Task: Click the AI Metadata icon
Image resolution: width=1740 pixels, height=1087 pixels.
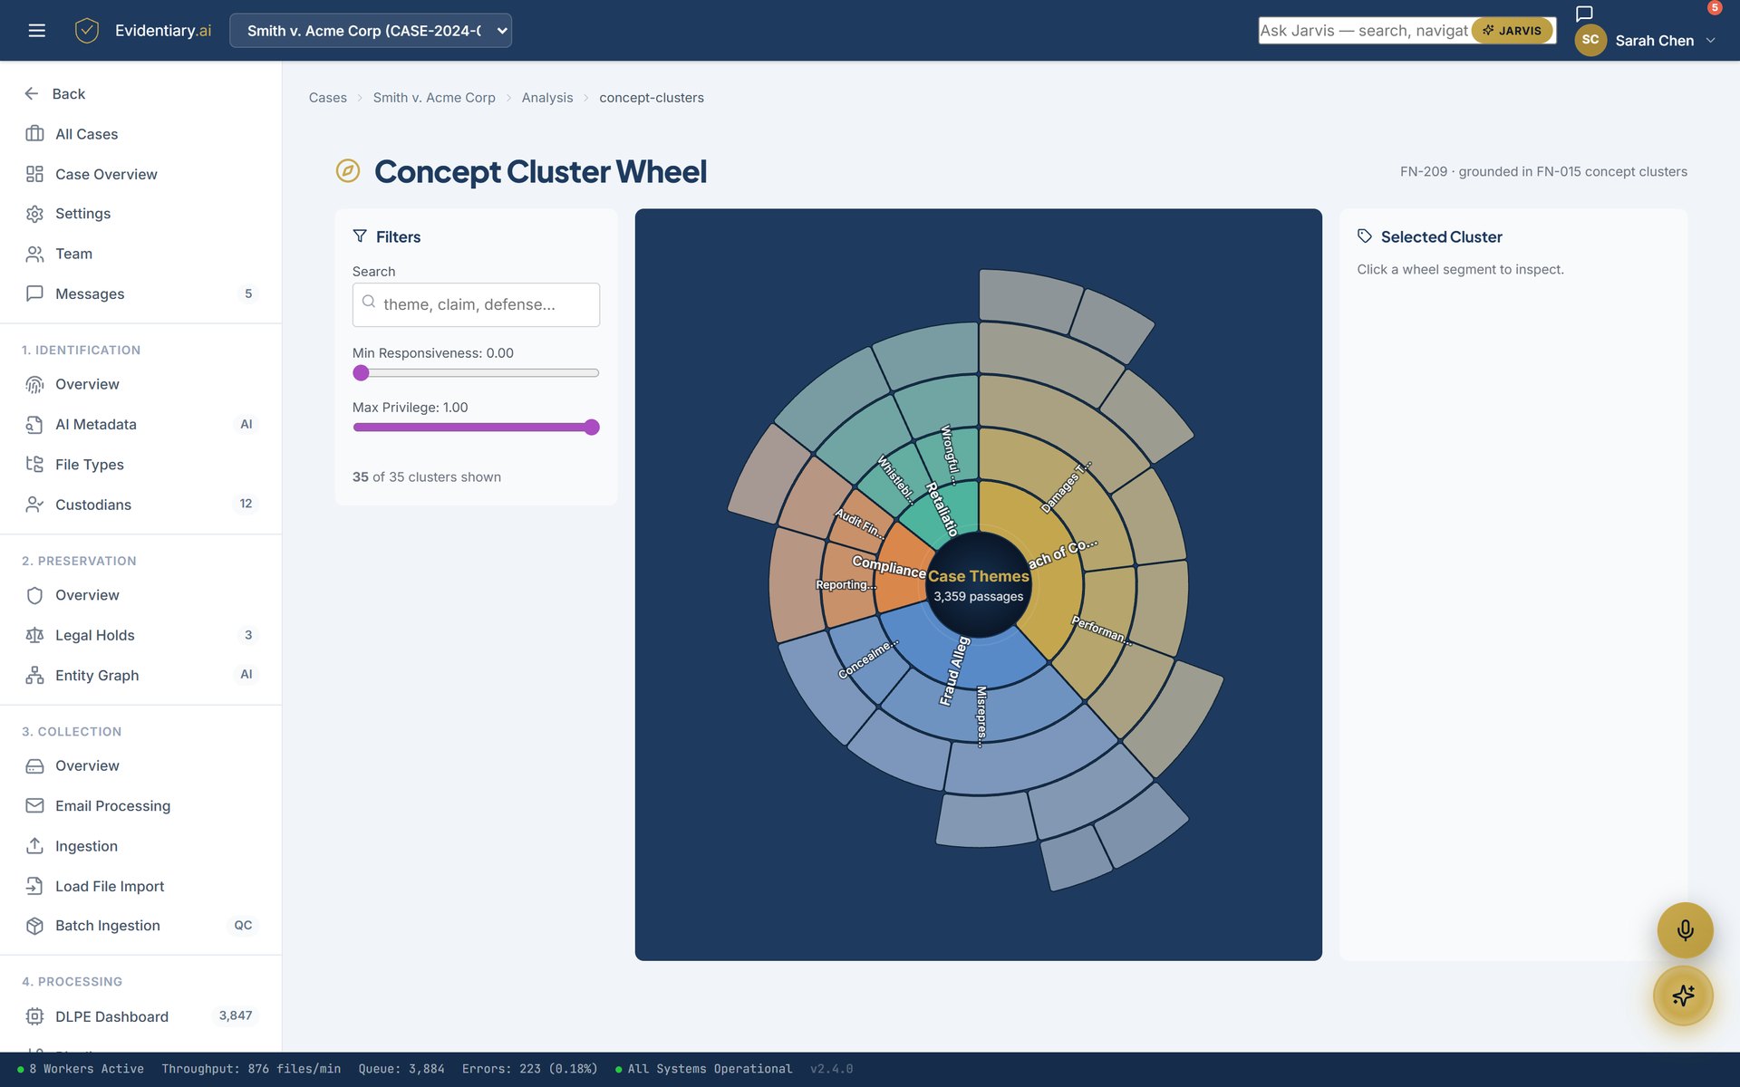Action: tap(34, 424)
